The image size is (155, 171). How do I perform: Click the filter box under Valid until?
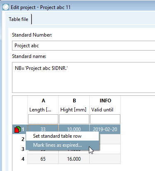pyautogui.click(x=105, y=119)
